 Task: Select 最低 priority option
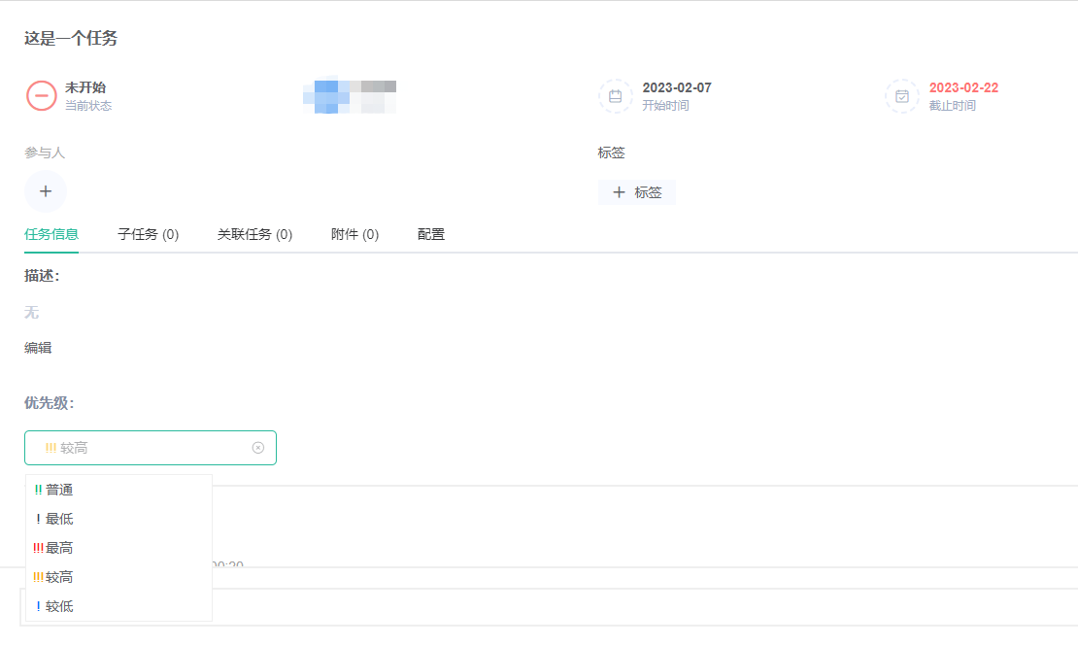tap(59, 519)
